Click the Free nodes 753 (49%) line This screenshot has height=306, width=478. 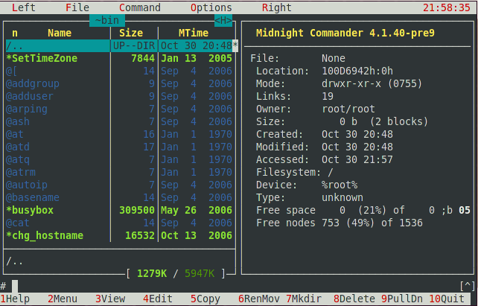(340, 223)
